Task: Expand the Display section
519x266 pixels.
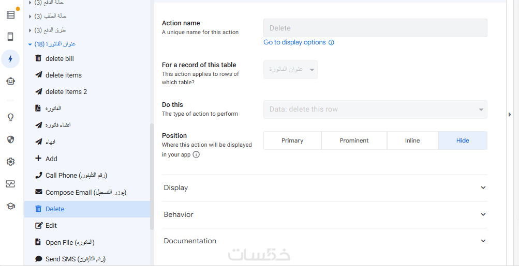Action: pyautogui.click(x=324, y=188)
